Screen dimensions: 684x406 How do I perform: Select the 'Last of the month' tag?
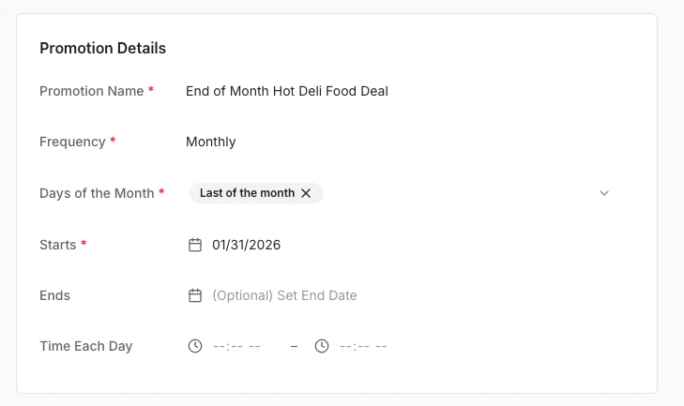pos(247,193)
